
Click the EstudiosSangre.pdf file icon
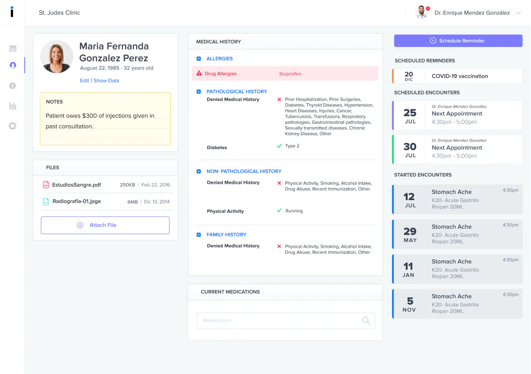coord(46,185)
